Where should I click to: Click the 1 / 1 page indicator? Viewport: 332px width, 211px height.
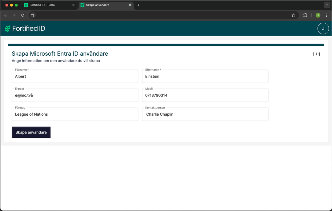316,54
